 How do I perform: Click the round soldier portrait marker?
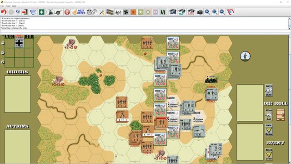click(245, 56)
